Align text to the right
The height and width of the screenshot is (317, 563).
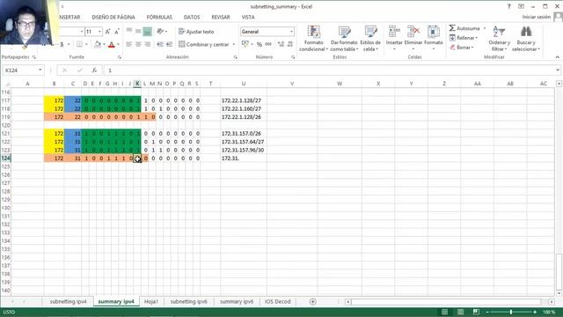(147, 44)
